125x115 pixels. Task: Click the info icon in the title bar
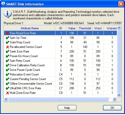[3, 4]
